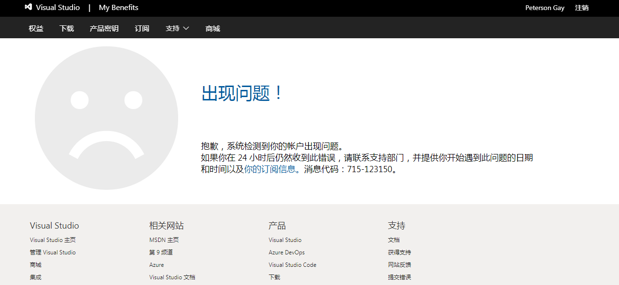Open 第 9 频道 footer link
Screen dimensions: 619x285
[161, 252]
